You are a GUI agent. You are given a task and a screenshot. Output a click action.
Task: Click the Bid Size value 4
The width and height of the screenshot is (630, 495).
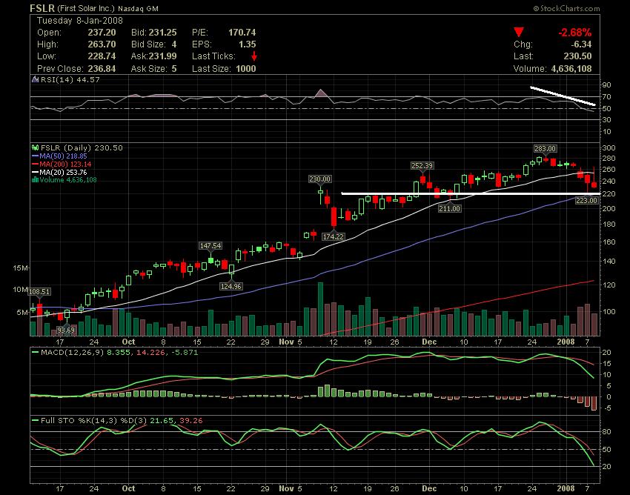click(174, 44)
